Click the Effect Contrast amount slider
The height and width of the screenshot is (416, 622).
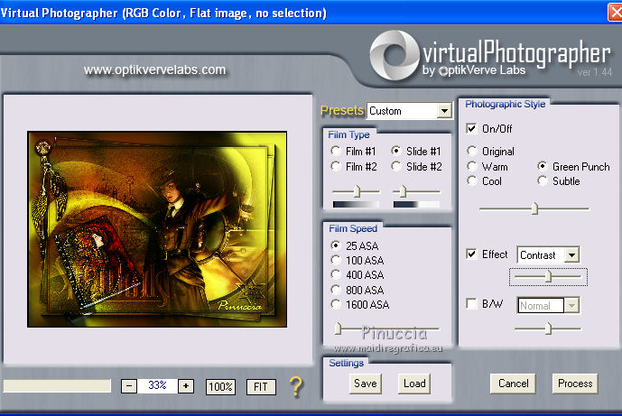click(x=548, y=276)
